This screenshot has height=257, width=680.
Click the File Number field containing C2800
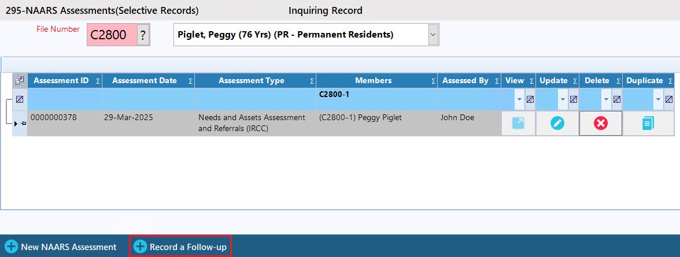click(111, 35)
